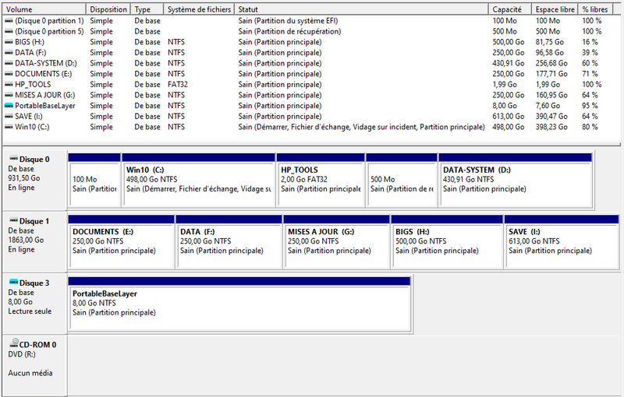This screenshot has height=397, width=624.
Task: Click the Disque 1 disk icon
Action: tap(13, 221)
